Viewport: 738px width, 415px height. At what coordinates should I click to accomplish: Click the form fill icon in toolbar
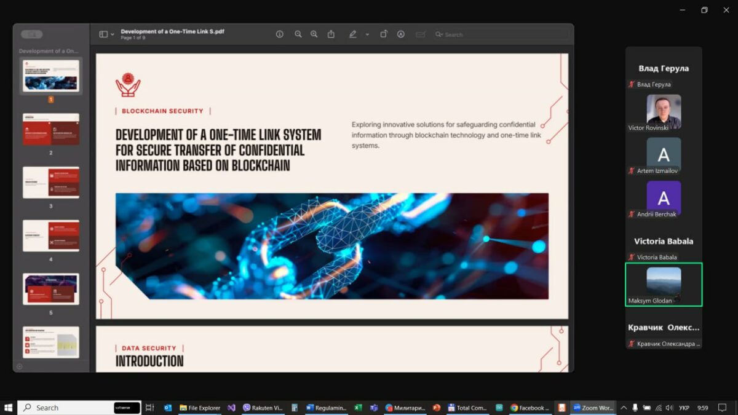[x=420, y=34]
